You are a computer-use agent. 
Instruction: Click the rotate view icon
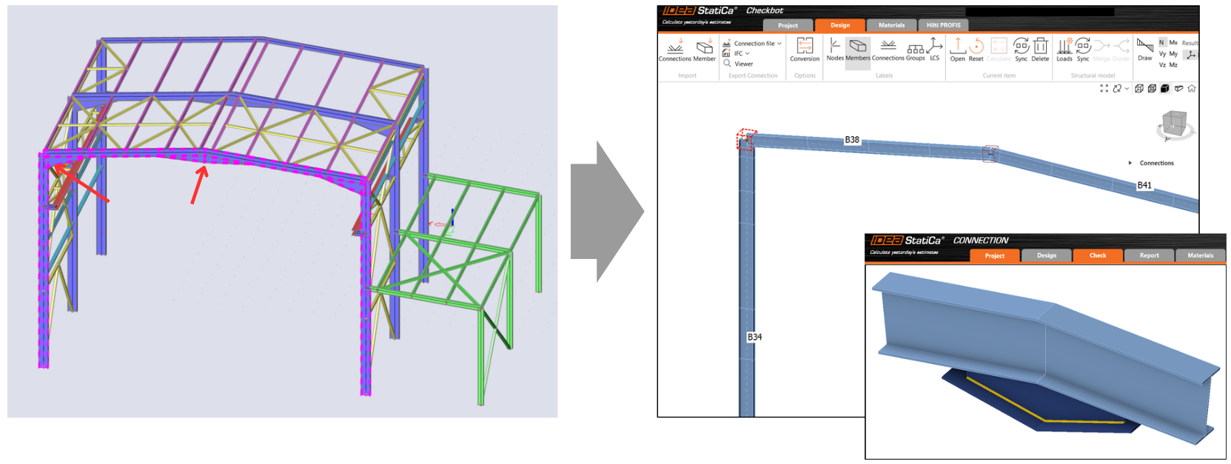pos(1117,89)
